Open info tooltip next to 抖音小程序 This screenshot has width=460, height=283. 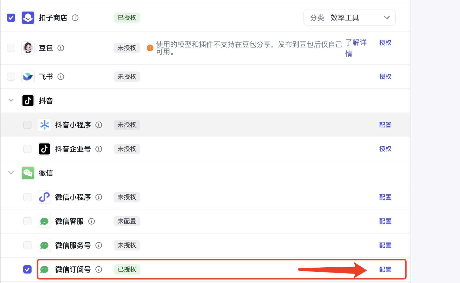99,125
